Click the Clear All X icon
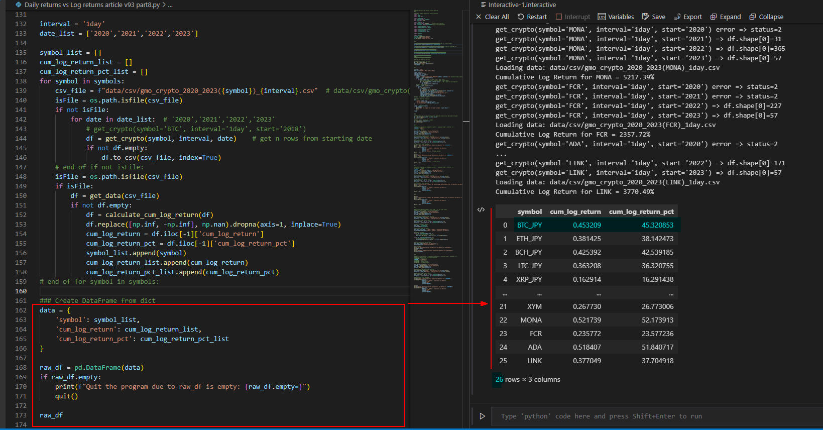823x430 pixels. coord(479,17)
